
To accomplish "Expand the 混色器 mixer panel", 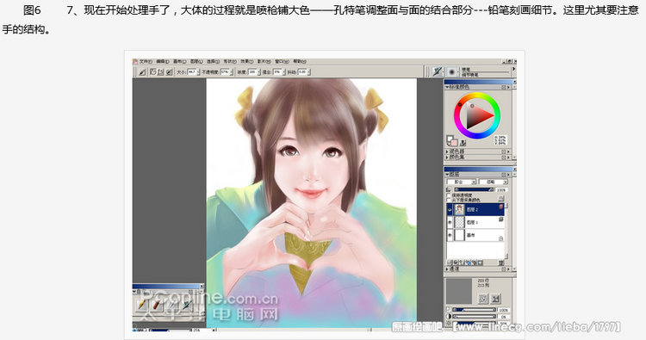I will tap(455, 151).
